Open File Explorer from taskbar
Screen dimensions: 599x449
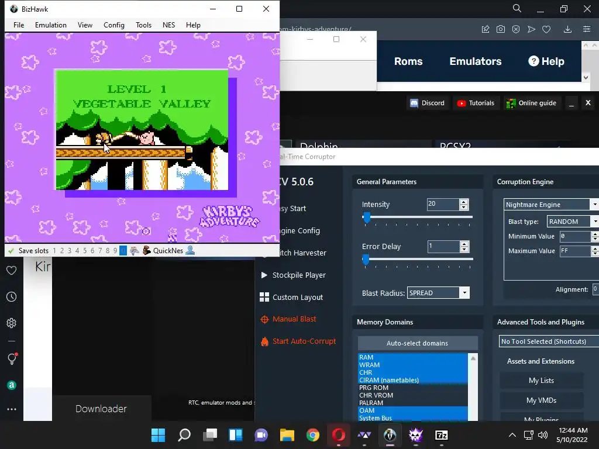(287, 435)
